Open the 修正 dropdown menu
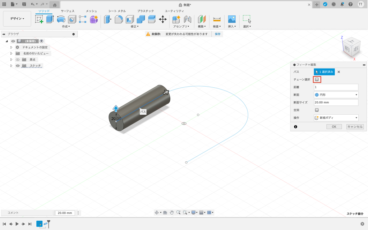 pos(134,27)
